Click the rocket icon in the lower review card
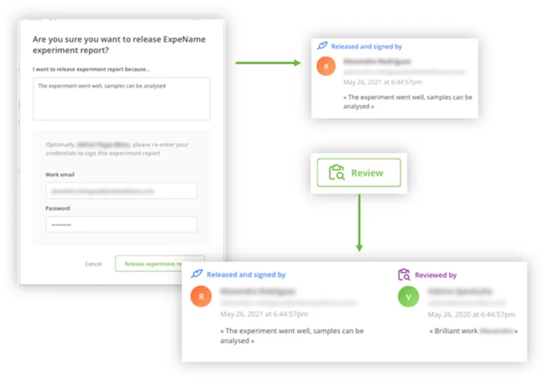The width and height of the screenshot is (543, 377). [197, 274]
